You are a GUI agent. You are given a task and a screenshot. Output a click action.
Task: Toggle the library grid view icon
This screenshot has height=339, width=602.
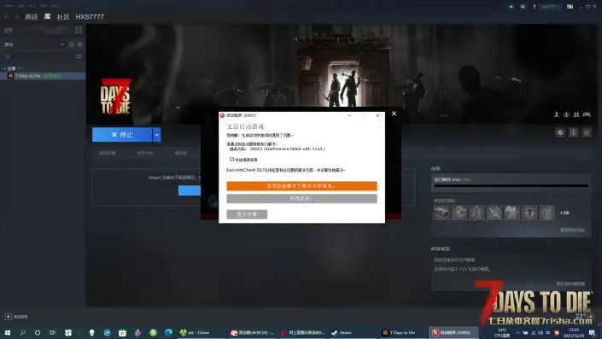pos(79,30)
